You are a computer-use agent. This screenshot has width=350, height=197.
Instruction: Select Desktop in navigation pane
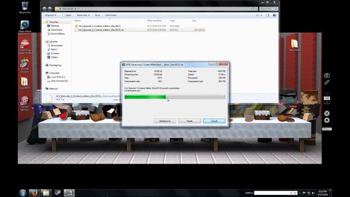(x=53, y=26)
